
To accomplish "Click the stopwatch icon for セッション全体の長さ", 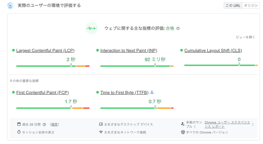I will [x=19, y=132].
